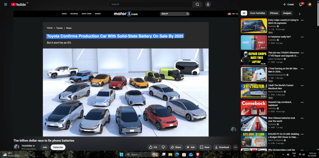The height and width of the screenshot is (158, 319).
Task: Click the YouTube search input field
Action: (x=150, y=4)
